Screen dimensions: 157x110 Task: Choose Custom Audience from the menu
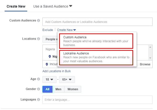coord(96,41)
